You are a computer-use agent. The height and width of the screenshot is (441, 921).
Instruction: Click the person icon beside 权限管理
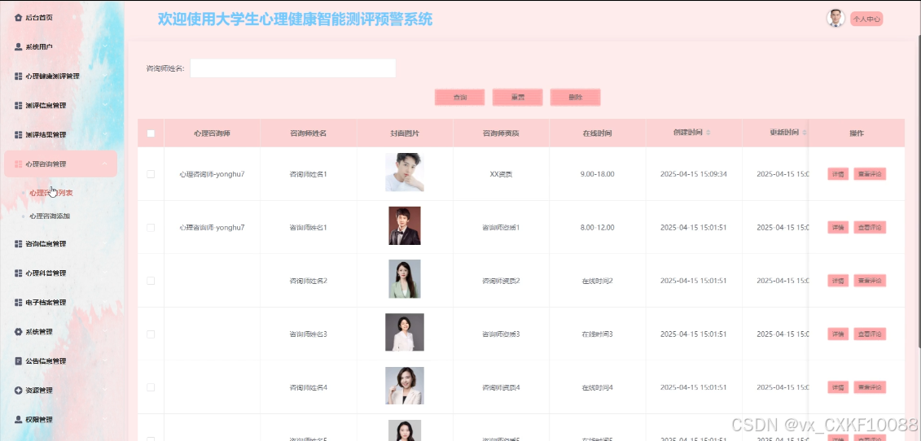click(18, 419)
